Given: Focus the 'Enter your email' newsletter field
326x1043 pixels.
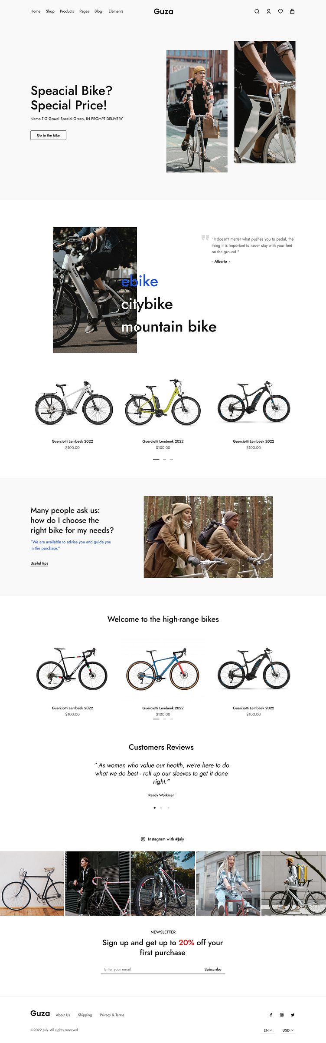Looking at the screenshot, I should tap(152, 969).
